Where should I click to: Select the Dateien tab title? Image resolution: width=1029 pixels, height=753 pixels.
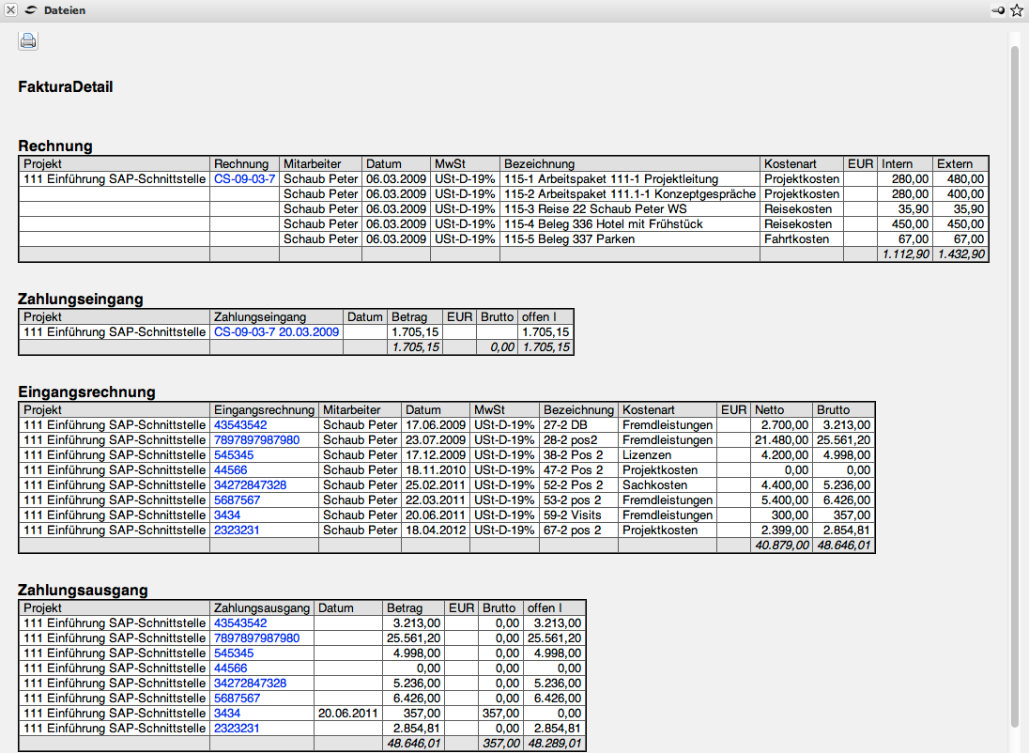65,10
